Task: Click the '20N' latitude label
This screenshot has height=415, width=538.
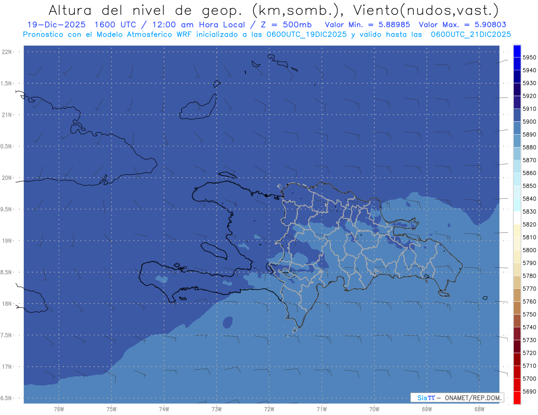Action: pos(8,178)
